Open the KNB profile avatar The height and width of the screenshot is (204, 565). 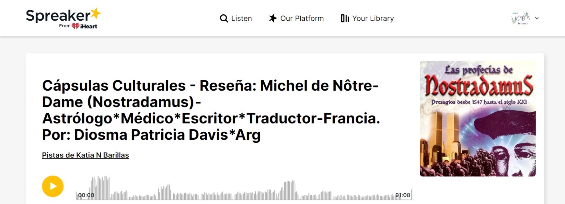(x=520, y=18)
